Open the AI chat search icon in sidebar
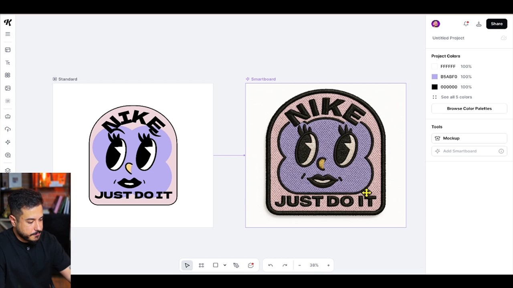 point(8,155)
